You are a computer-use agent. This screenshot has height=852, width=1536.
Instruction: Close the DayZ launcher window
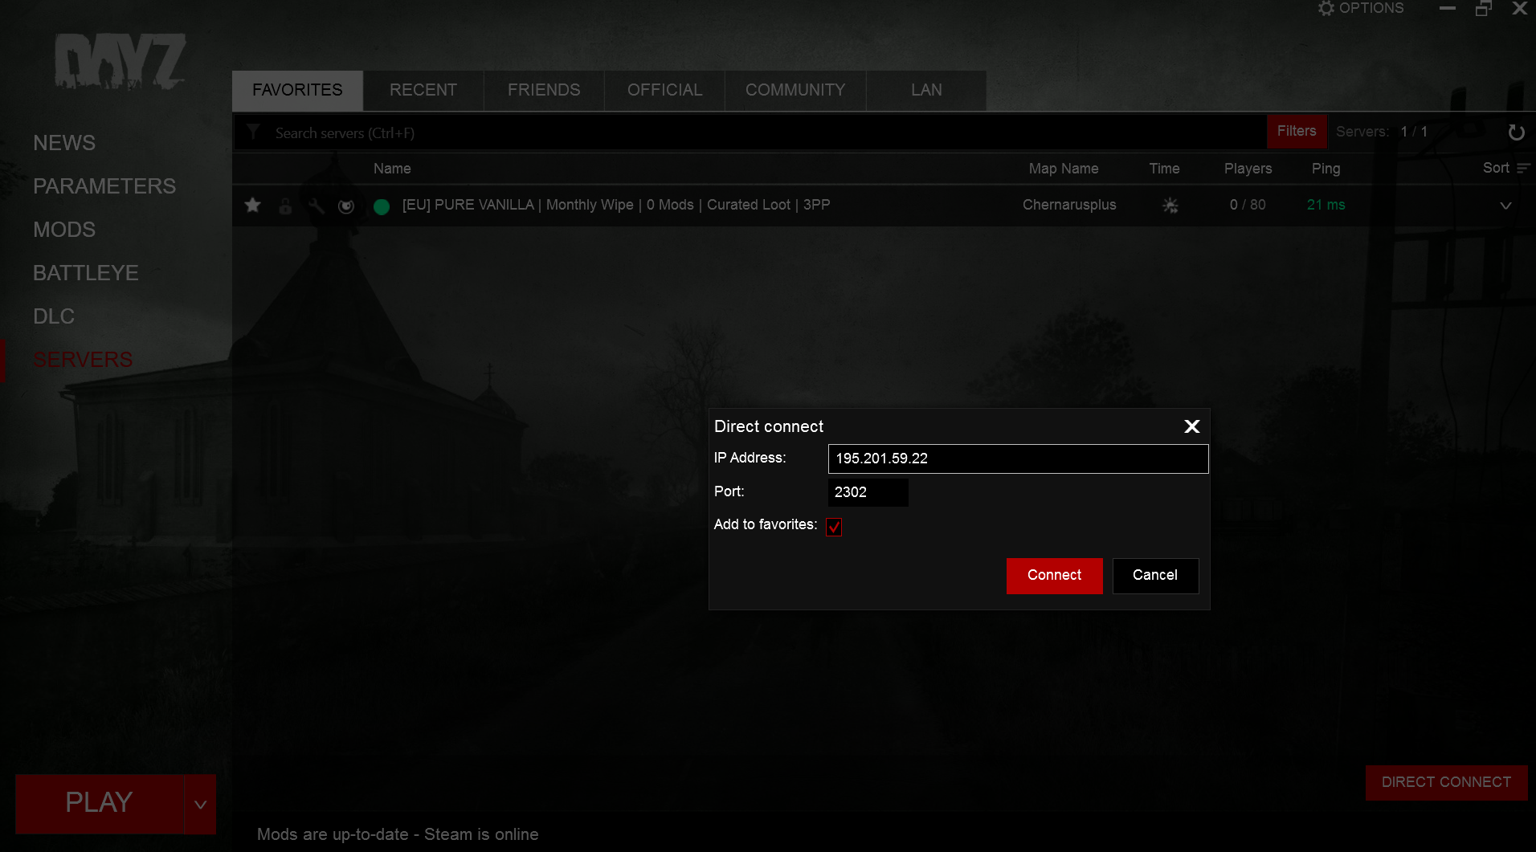coord(1520,8)
